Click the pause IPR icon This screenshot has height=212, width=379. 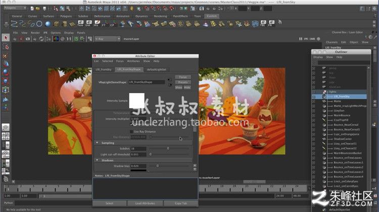point(301,39)
